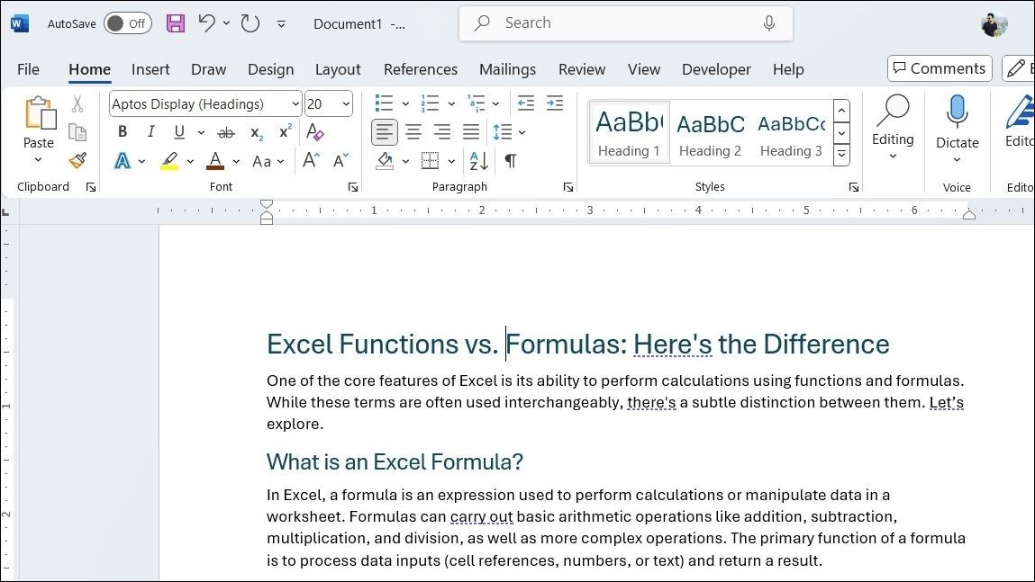The image size is (1035, 582).
Task: Switch to the Layout tab
Action: (338, 69)
